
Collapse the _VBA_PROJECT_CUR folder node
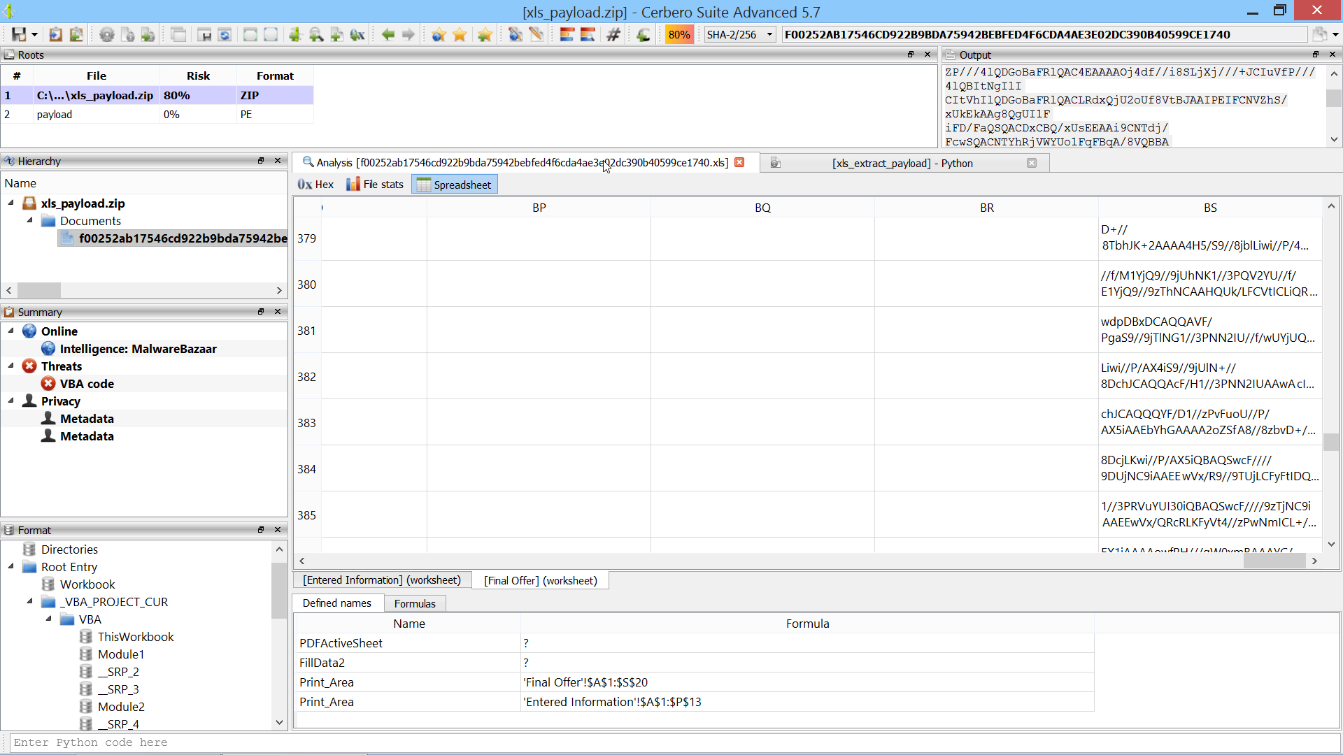[29, 602]
